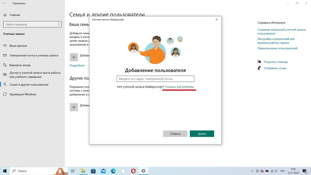Screen dimensions: 311x175
Task: Open Microsoft Store from the taskbar
Action: pyautogui.click(x=93, y=171)
